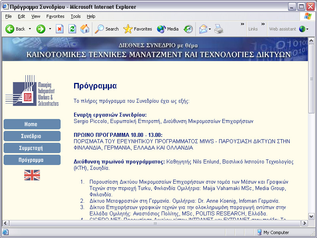
Task: Click 'Διεύθυνση πρωϊνού προγράμματος:' text
Action: click(119, 162)
